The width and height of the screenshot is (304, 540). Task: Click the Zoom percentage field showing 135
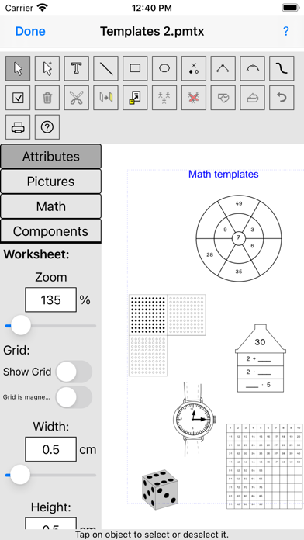pos(51,300)
